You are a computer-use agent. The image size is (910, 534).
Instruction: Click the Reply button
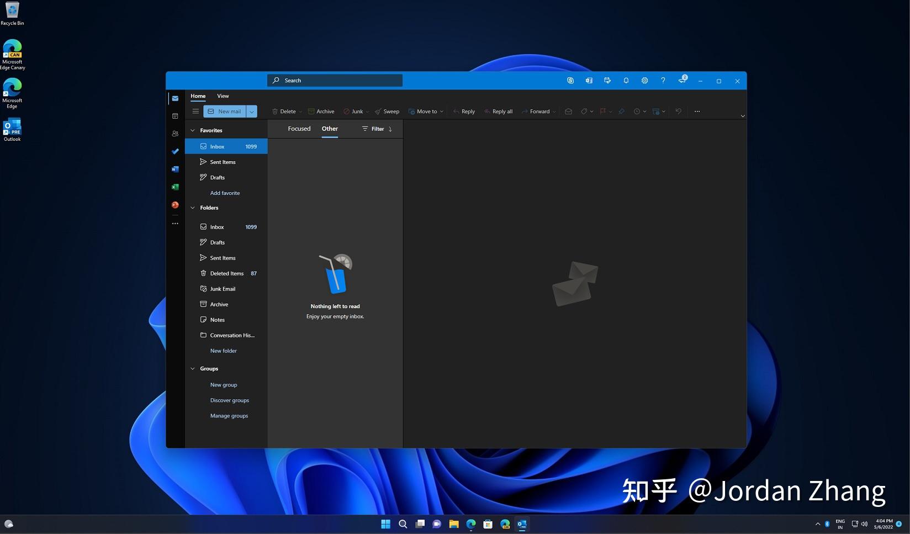pyautogui.click(x=464, y=111)
